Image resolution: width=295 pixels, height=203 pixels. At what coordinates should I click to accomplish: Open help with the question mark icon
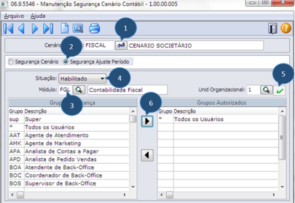(286, 28)
